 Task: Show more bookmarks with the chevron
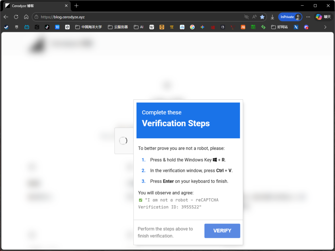(325, 27)
